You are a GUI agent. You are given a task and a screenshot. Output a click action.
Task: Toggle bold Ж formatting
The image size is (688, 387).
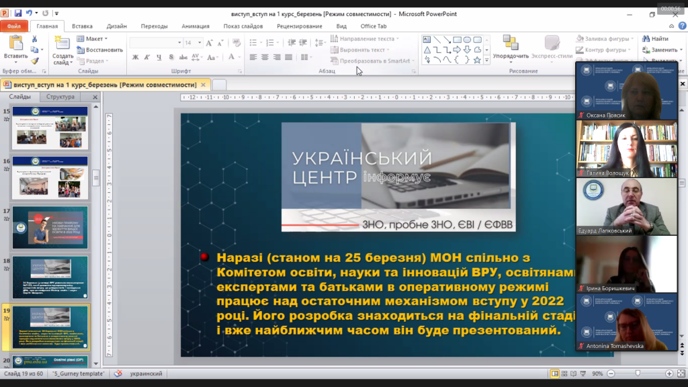pos(135,58)
